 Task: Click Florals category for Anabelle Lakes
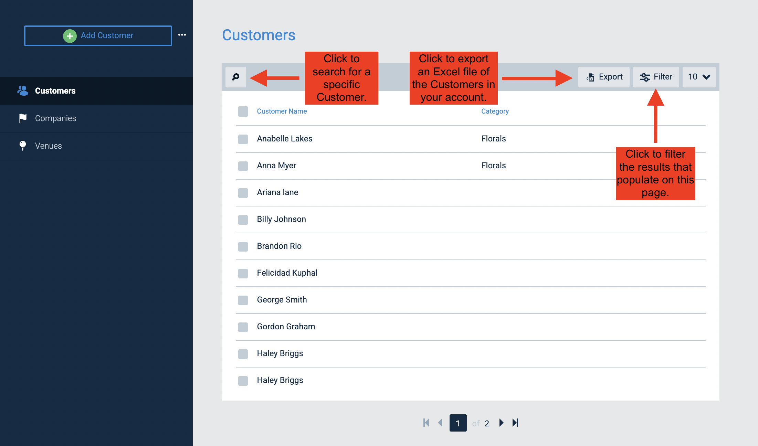pyautogui.click(x=494, y=139)
